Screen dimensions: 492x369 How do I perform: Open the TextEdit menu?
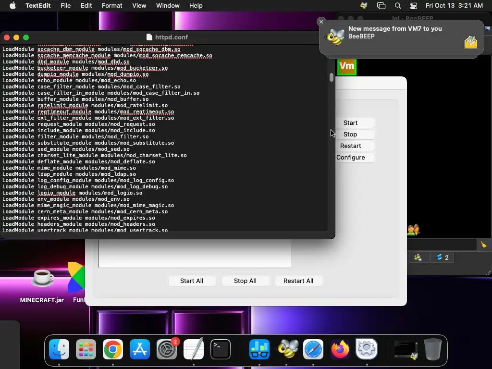[x=38, y=6]
